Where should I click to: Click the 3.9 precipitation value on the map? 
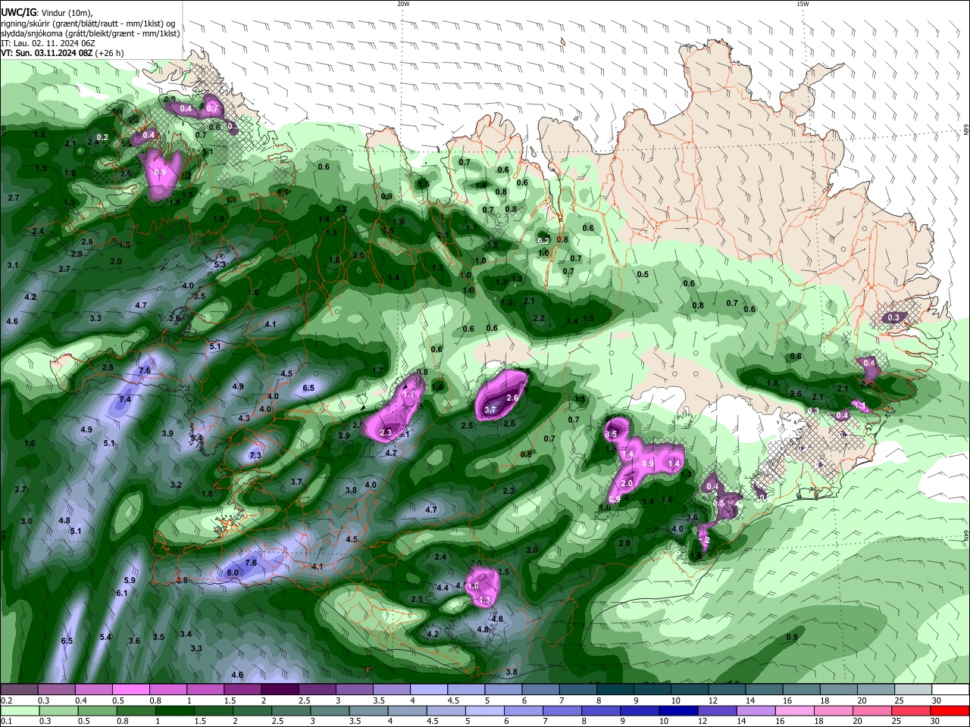click(167, 433)
